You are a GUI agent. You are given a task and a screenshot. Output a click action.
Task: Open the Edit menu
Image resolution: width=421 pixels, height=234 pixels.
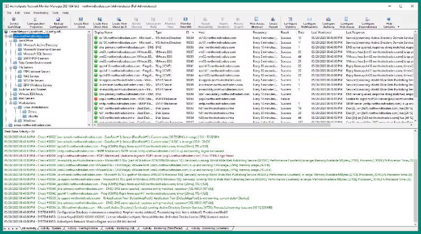tap(17, 13)
